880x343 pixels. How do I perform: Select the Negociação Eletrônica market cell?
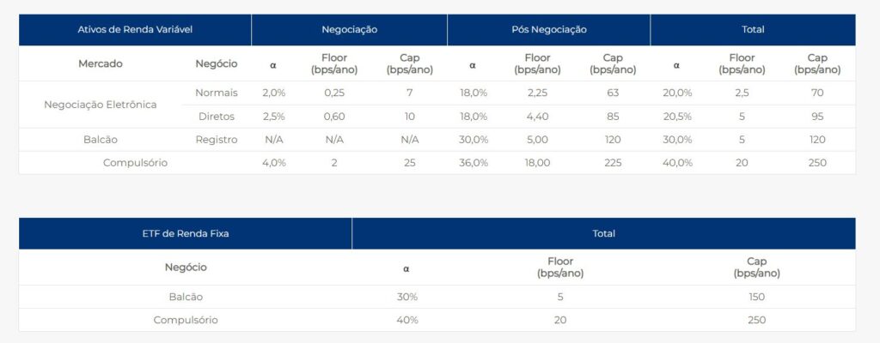[x=101, y=105]
